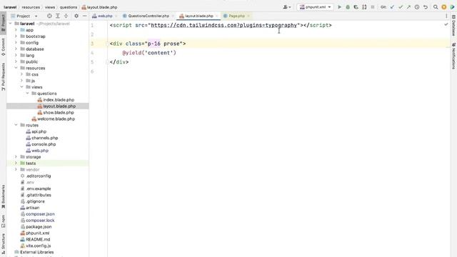Close the web.php tab
The height and width of the screenshot is (257, 457).
click(116, 16)
